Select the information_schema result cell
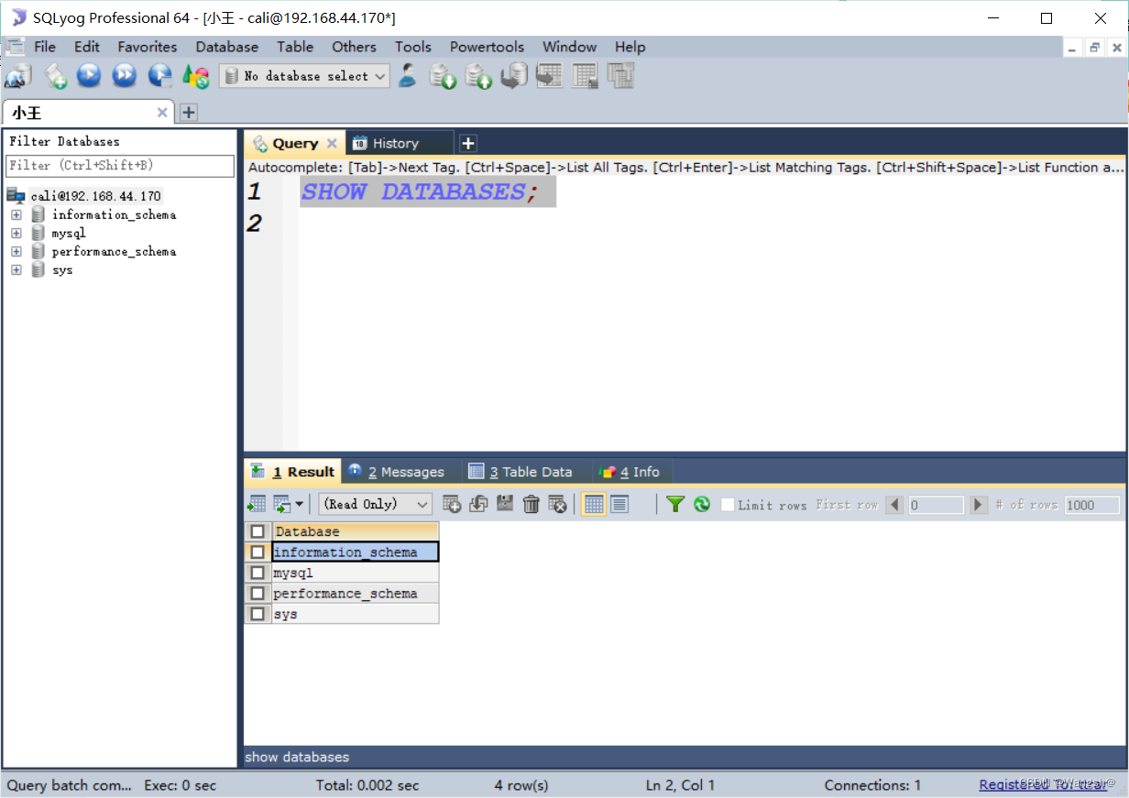 tap(356, 552)
